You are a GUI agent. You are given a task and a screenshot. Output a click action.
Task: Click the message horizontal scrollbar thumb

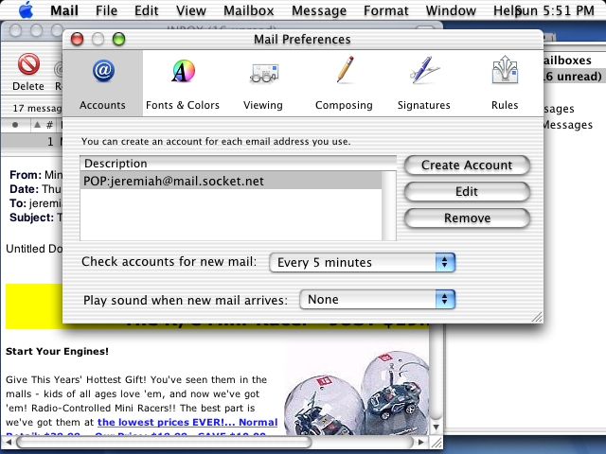click(x=164, y=442)
